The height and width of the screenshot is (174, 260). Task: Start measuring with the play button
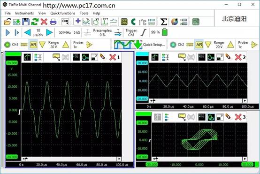8,32
